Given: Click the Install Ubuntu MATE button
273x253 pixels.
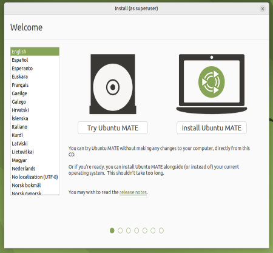Looking at the screenshot, I should coord(212,128).
